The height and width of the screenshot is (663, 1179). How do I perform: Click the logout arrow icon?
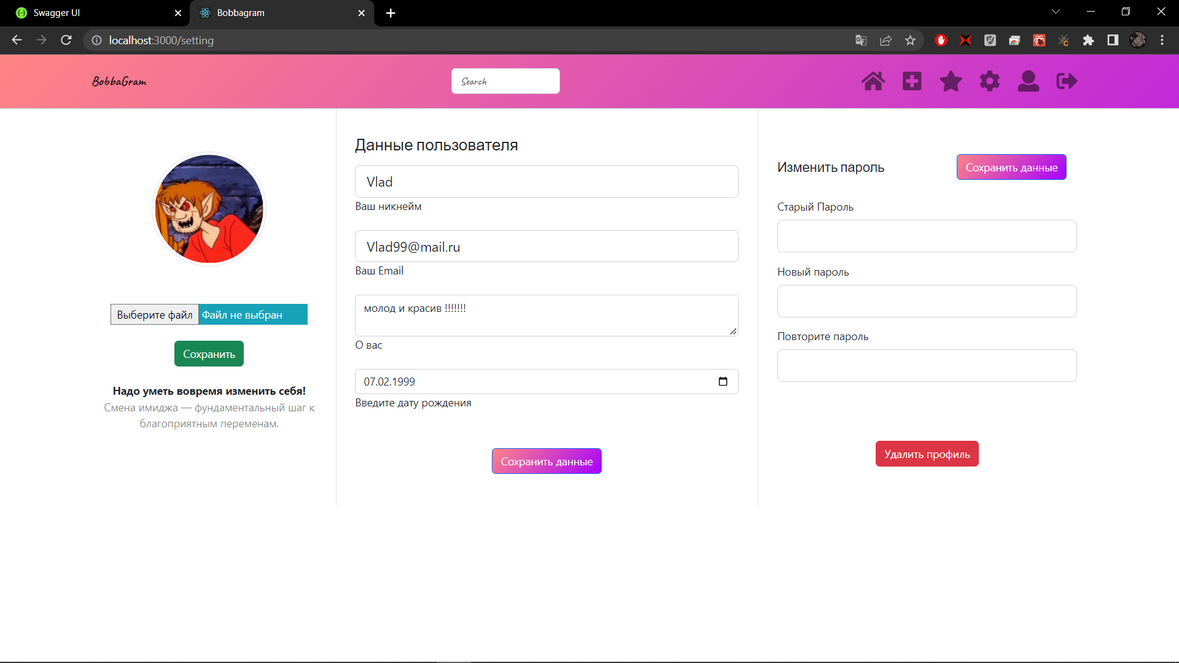[x=1067, y=81]
